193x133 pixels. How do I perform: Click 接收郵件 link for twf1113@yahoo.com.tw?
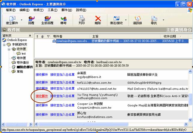tap(42, 82)
